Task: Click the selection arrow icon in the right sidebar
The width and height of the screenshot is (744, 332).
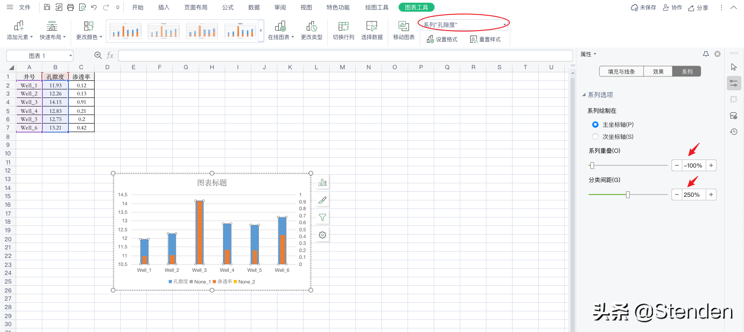Action: (x=734, y=67)
